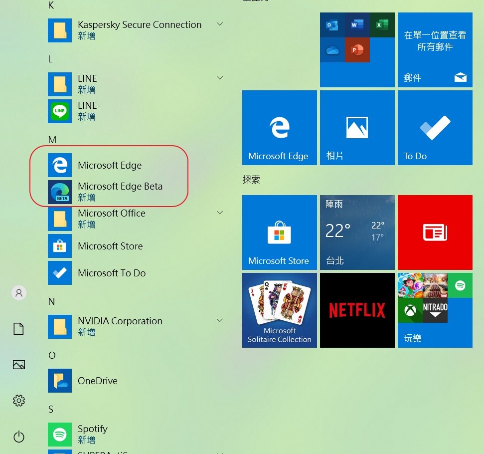Jump to letter K header
This screenshot has width=484, height=454.
click(51, 5)
